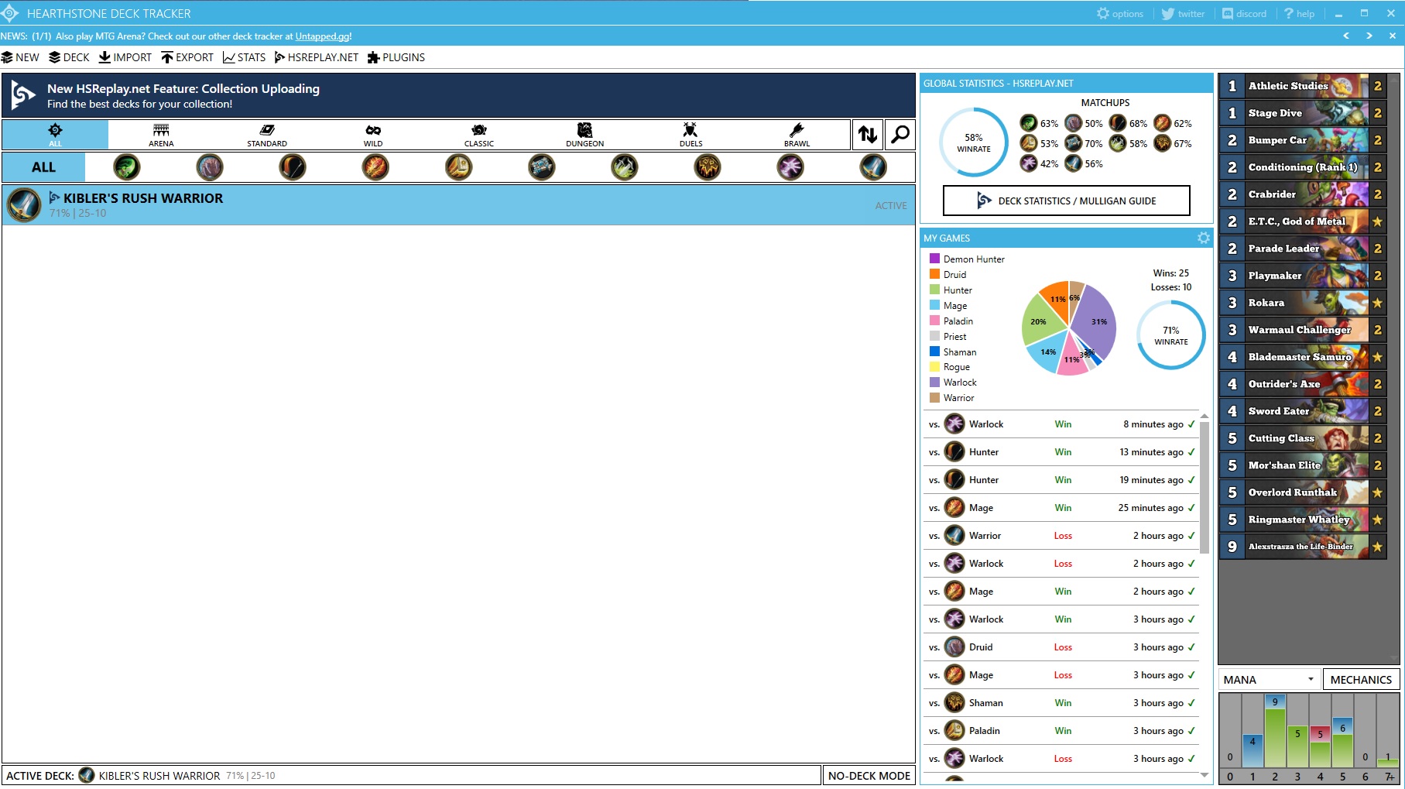Switch to the Brawl deck tab

point(797,135)
